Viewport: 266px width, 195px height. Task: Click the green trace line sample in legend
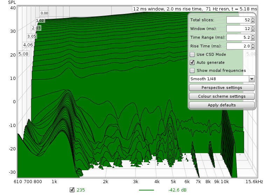pos(146,190)
